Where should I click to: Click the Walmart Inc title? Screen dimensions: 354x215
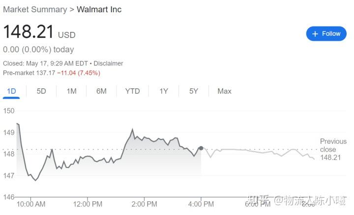[99, 9]
